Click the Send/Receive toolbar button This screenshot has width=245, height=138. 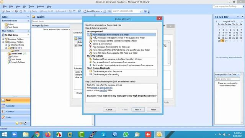click(91, 11)
